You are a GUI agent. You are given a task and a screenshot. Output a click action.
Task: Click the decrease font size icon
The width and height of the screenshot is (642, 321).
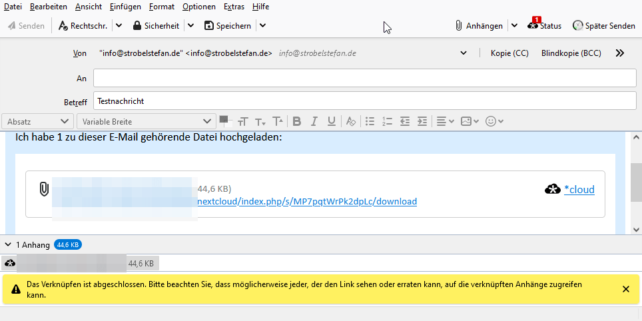[x=260, y=122]
